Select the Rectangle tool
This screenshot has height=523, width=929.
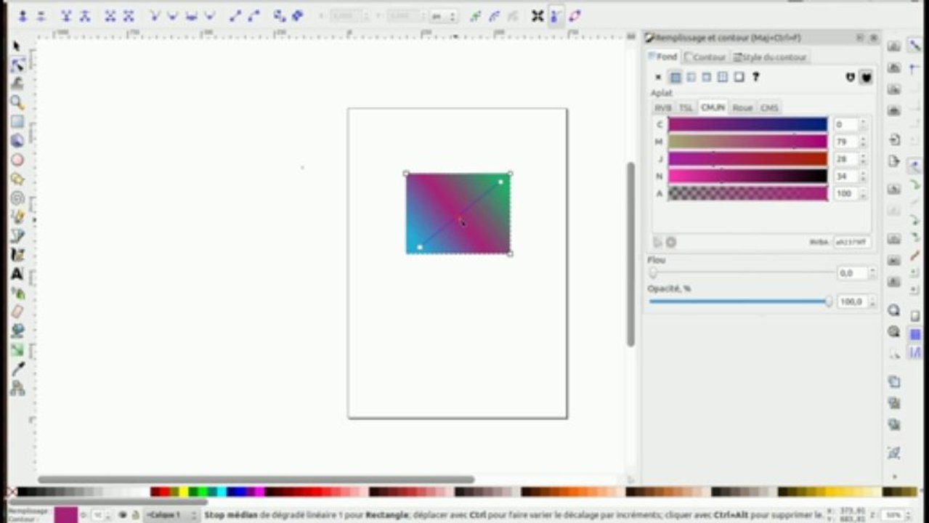coord(17,121)
